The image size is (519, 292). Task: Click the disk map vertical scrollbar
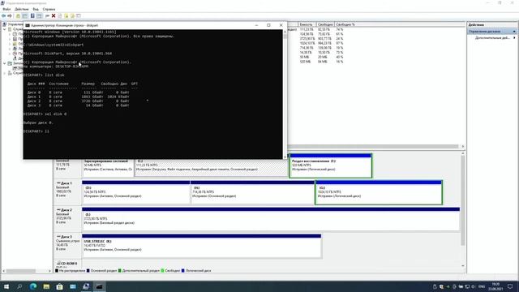pos(463,200)
